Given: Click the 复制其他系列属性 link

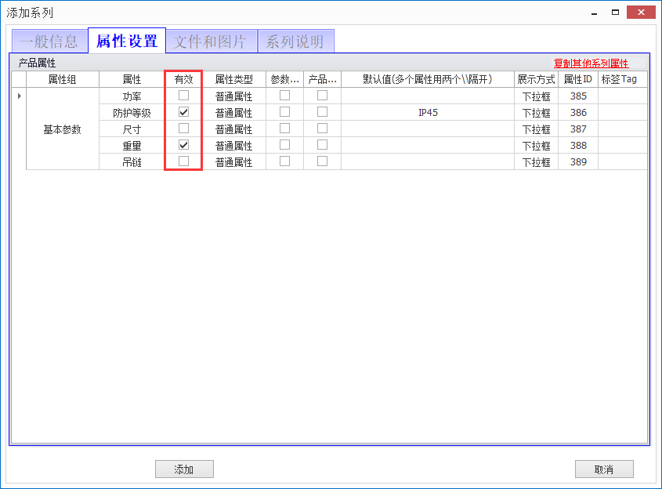Looking at the screenshot, I should 591,63.
